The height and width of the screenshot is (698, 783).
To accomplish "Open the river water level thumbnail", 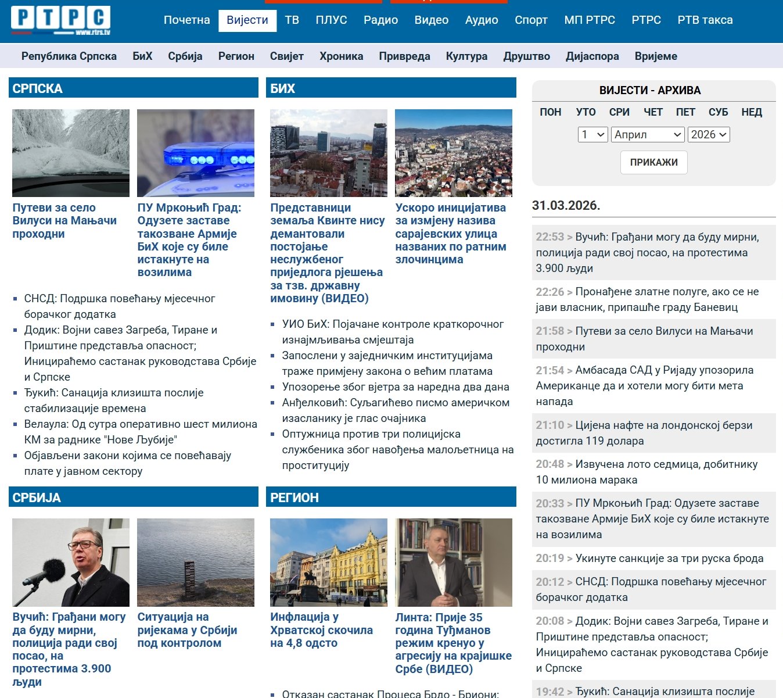I will pos(196,562).
